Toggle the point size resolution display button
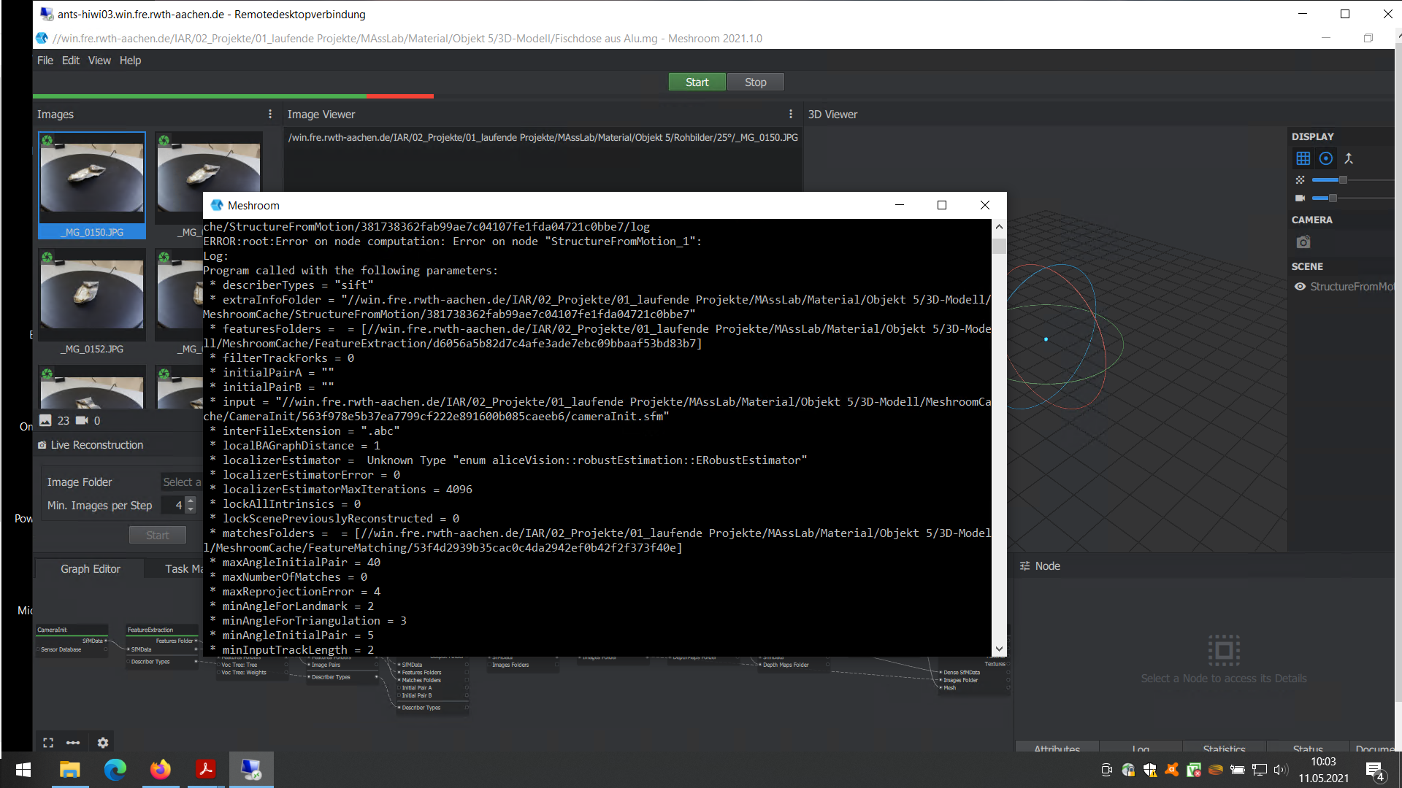 pos(1301,179)
